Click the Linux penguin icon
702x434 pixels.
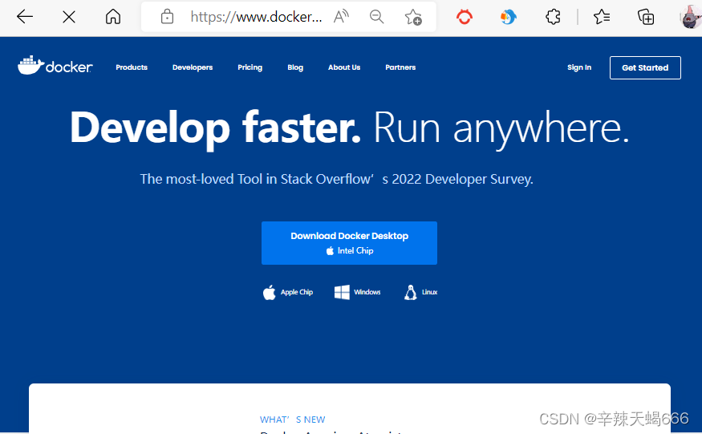[410, 292]
